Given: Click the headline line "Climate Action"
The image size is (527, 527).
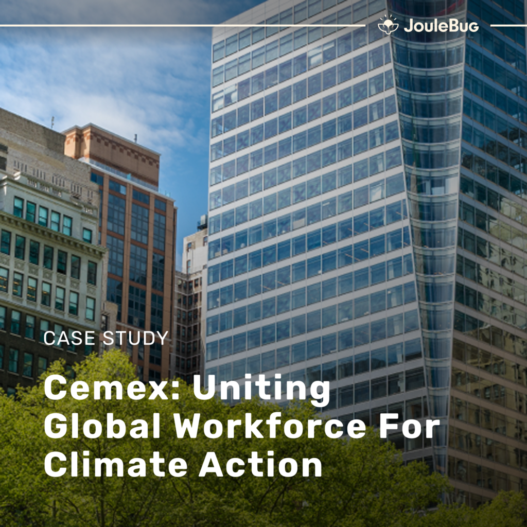Looking at the screenshot, I should 183,465.
